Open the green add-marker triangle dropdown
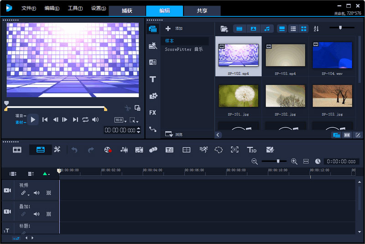Screen dimensions: 365x244 pyautogui.click(x=46, y=174)
